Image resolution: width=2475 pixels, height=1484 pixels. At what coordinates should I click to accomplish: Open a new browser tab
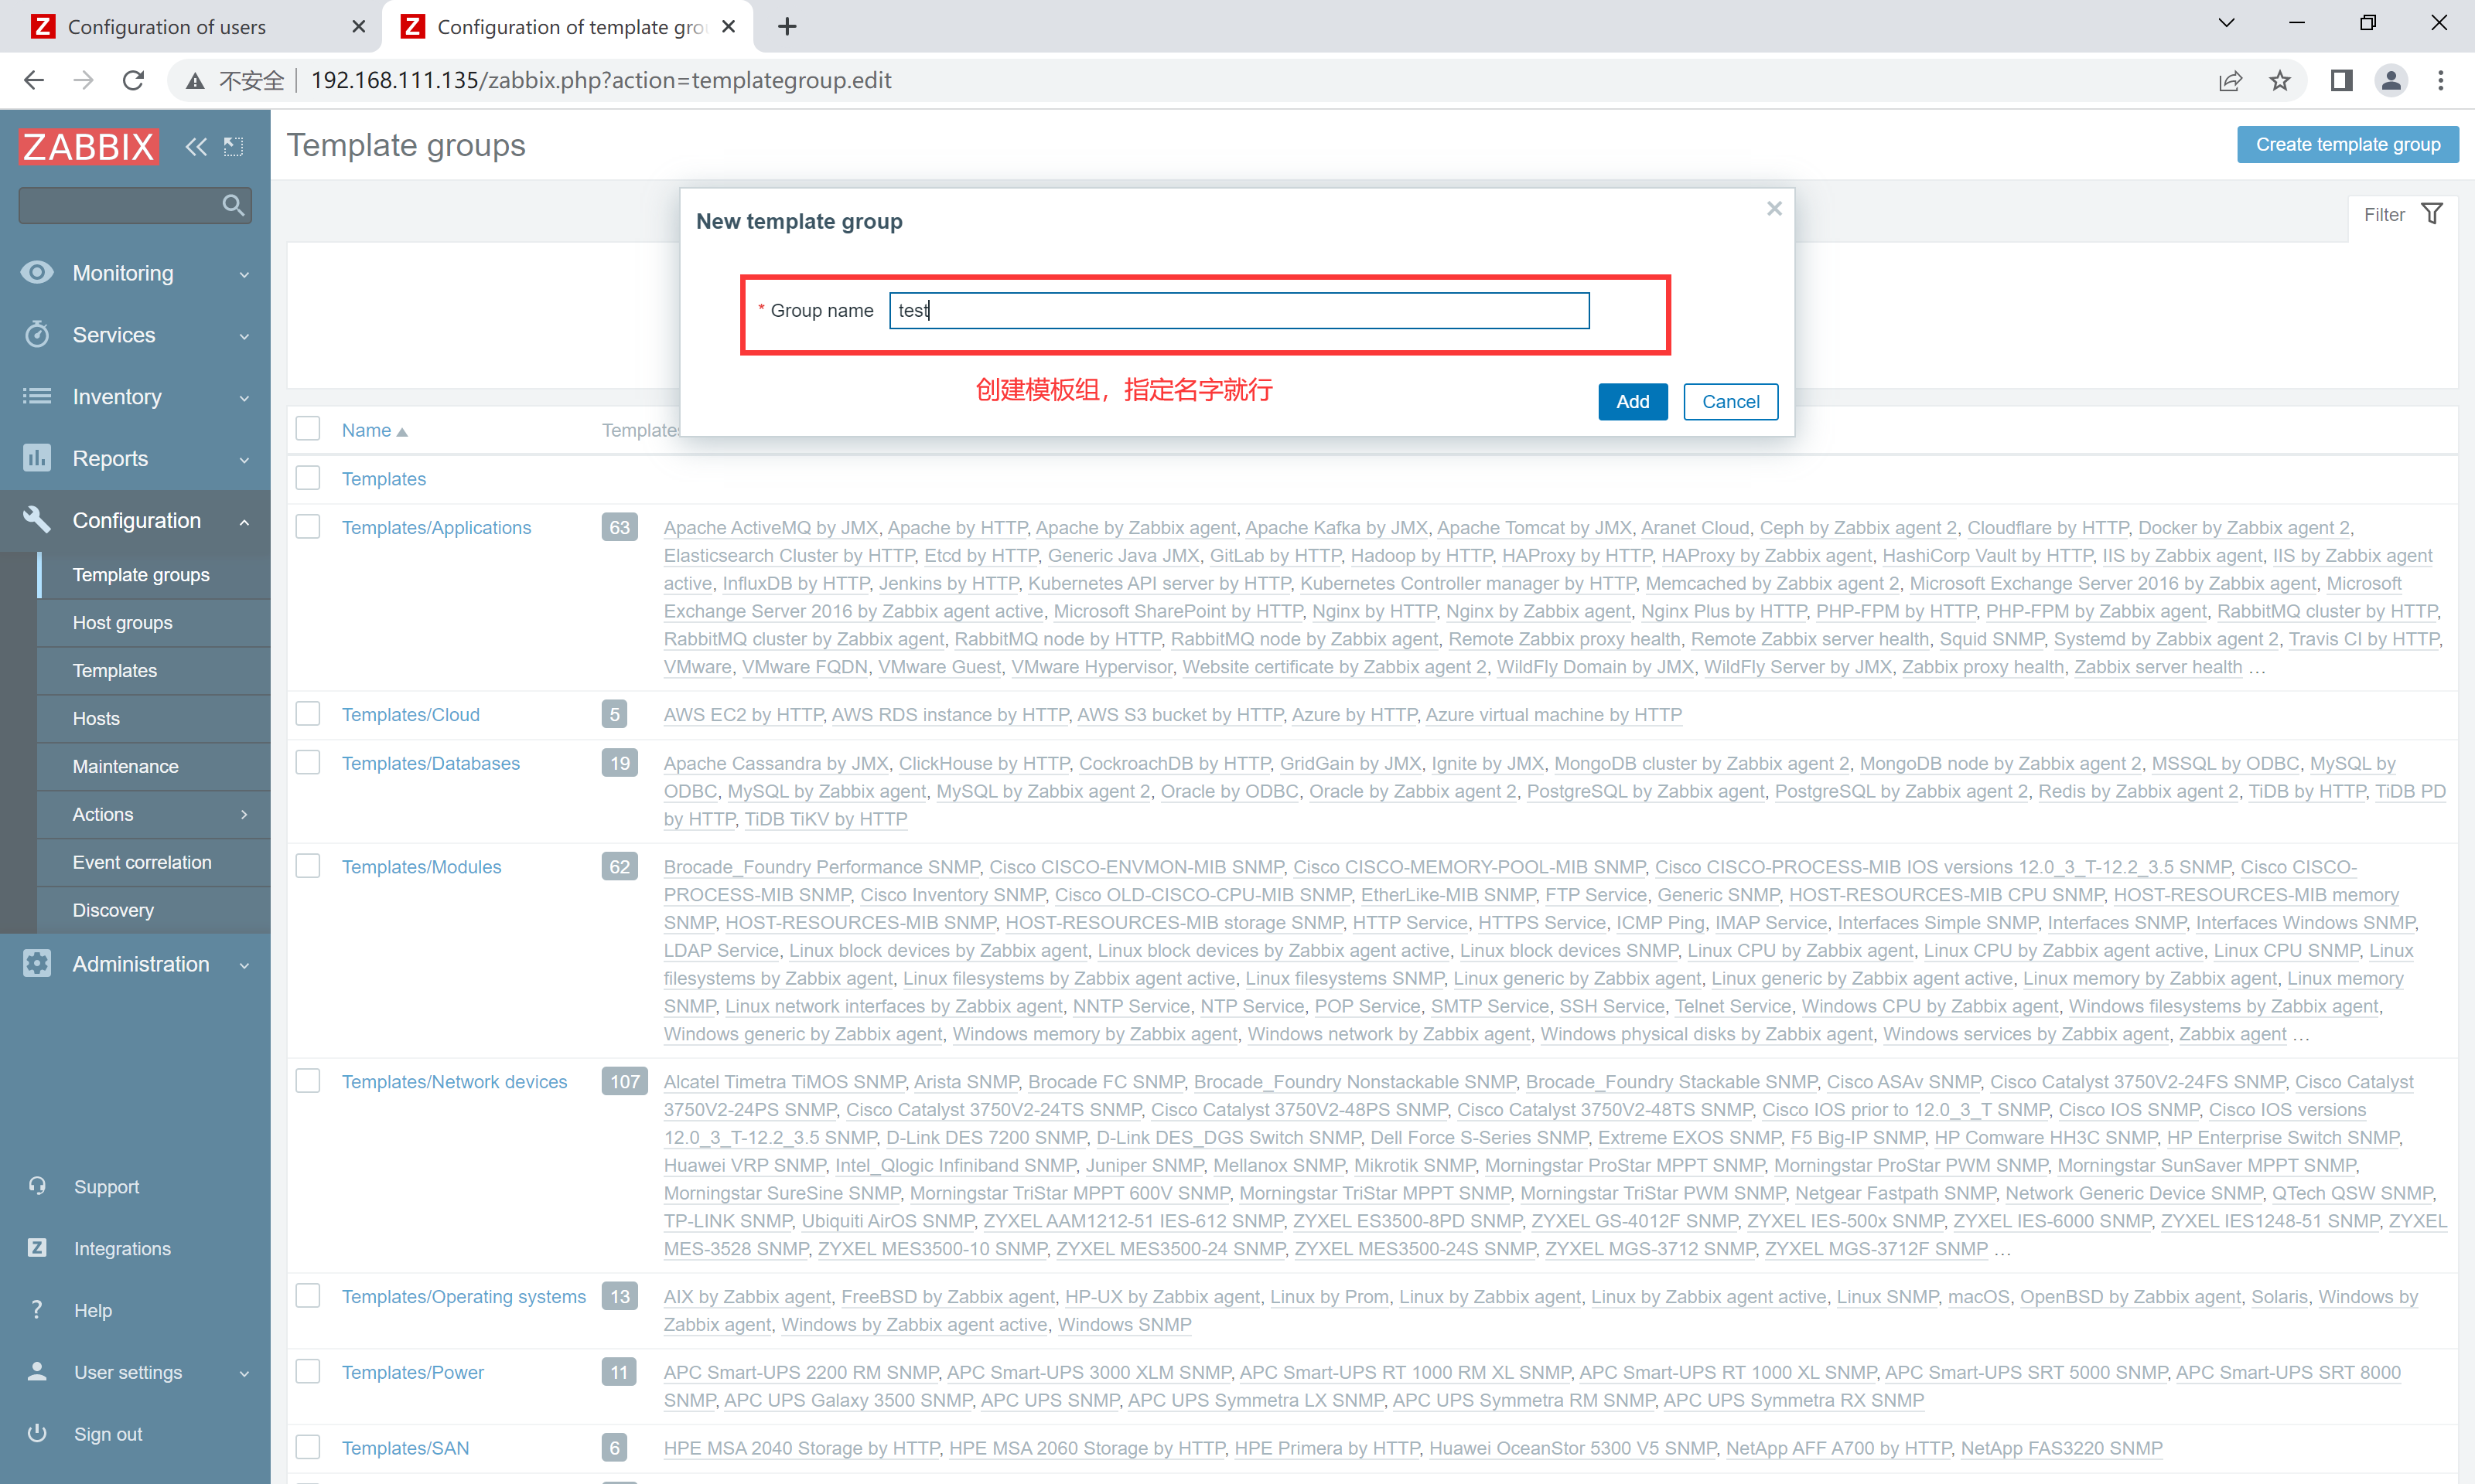787,26
